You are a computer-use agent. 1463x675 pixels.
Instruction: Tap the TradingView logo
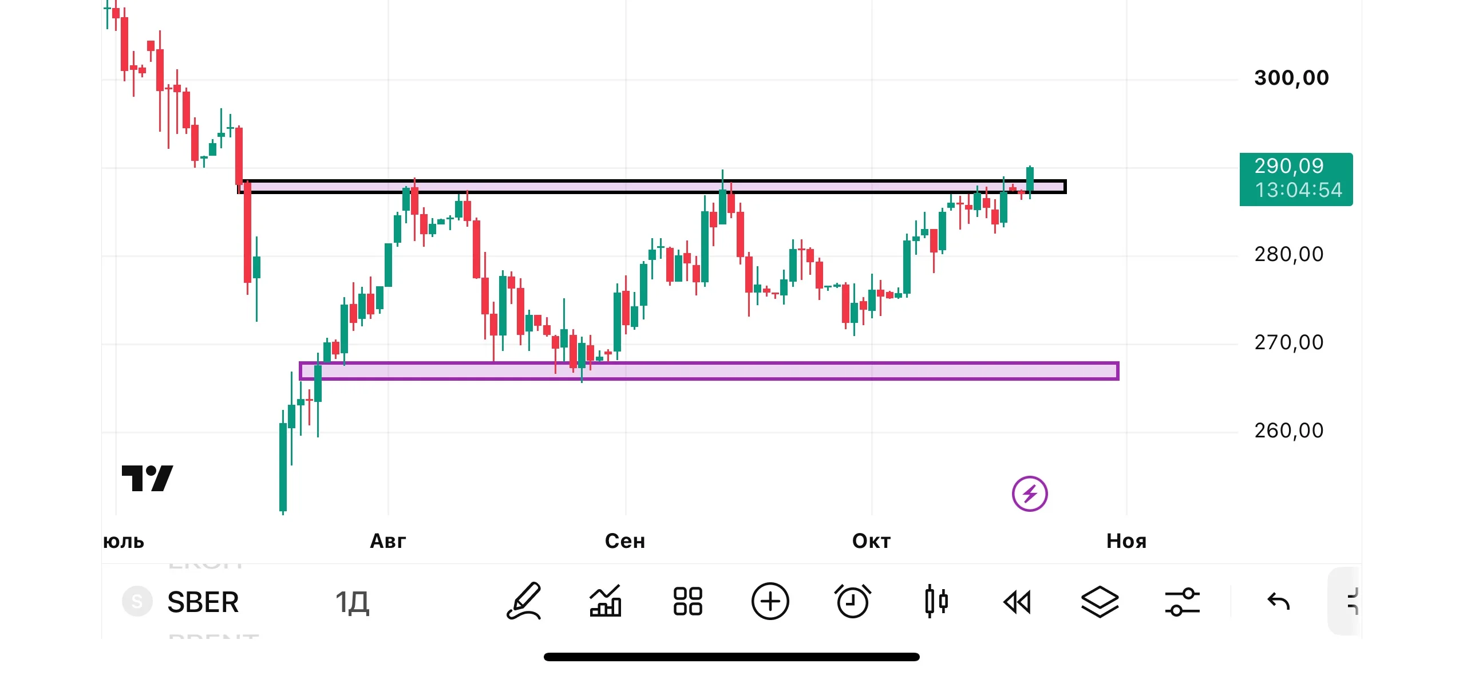(x=147, y=478)
